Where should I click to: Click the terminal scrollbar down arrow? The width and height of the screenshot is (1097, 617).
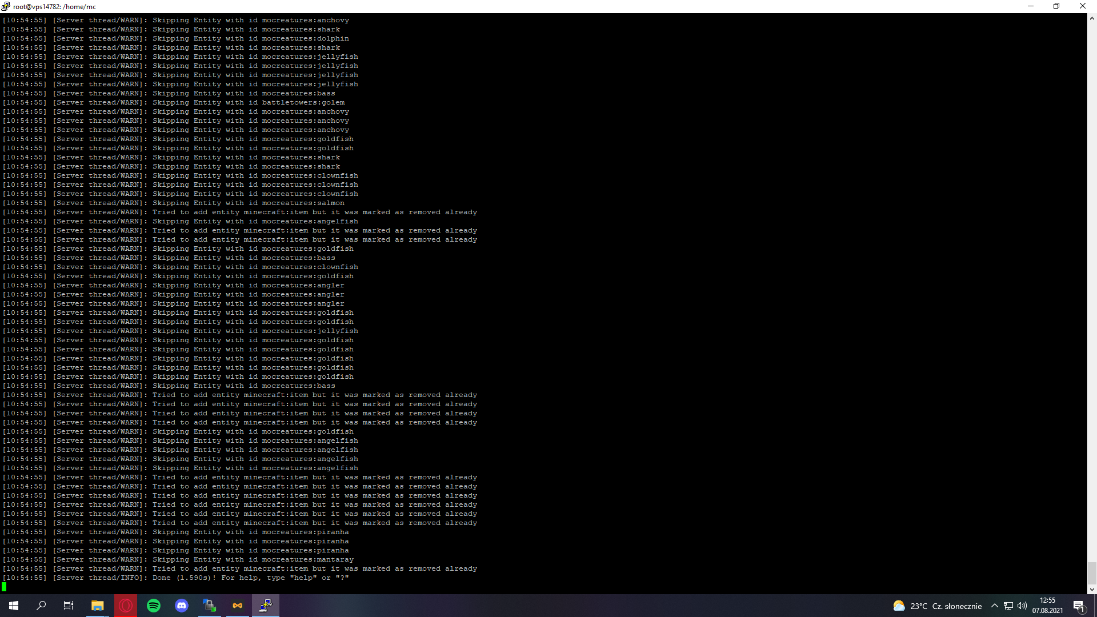(1092, 589)
